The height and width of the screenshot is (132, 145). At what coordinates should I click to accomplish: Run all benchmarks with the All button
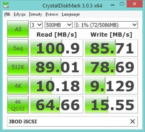pyautogui.click(x=18, y=29)
